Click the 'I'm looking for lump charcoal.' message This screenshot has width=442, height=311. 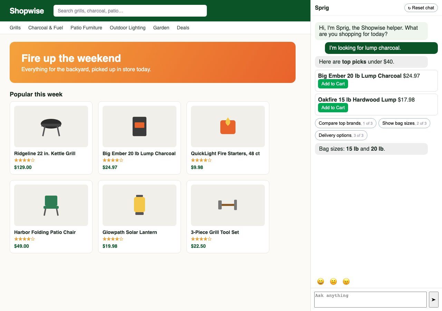[x=381, y=48]
